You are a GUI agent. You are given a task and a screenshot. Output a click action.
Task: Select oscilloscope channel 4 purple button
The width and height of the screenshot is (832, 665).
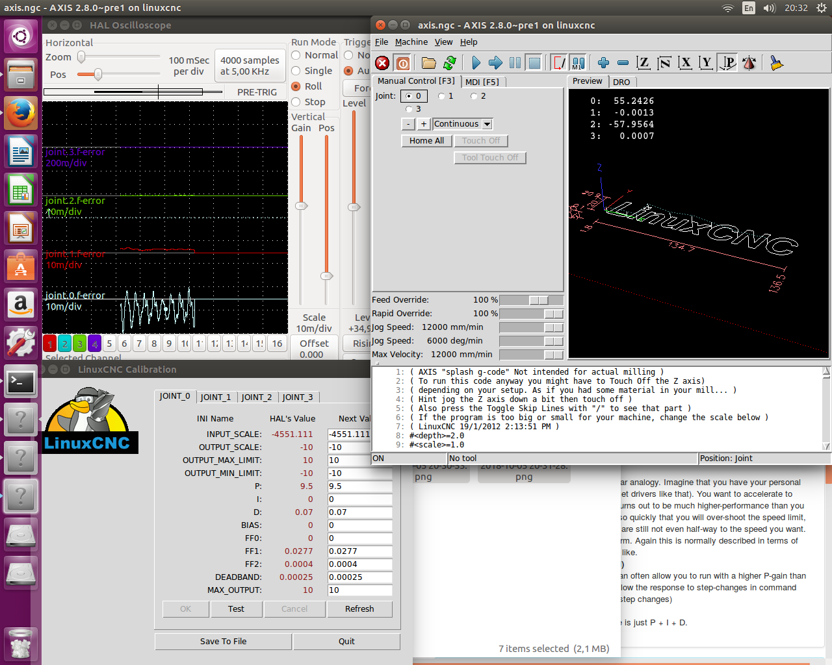pos(95,344)
